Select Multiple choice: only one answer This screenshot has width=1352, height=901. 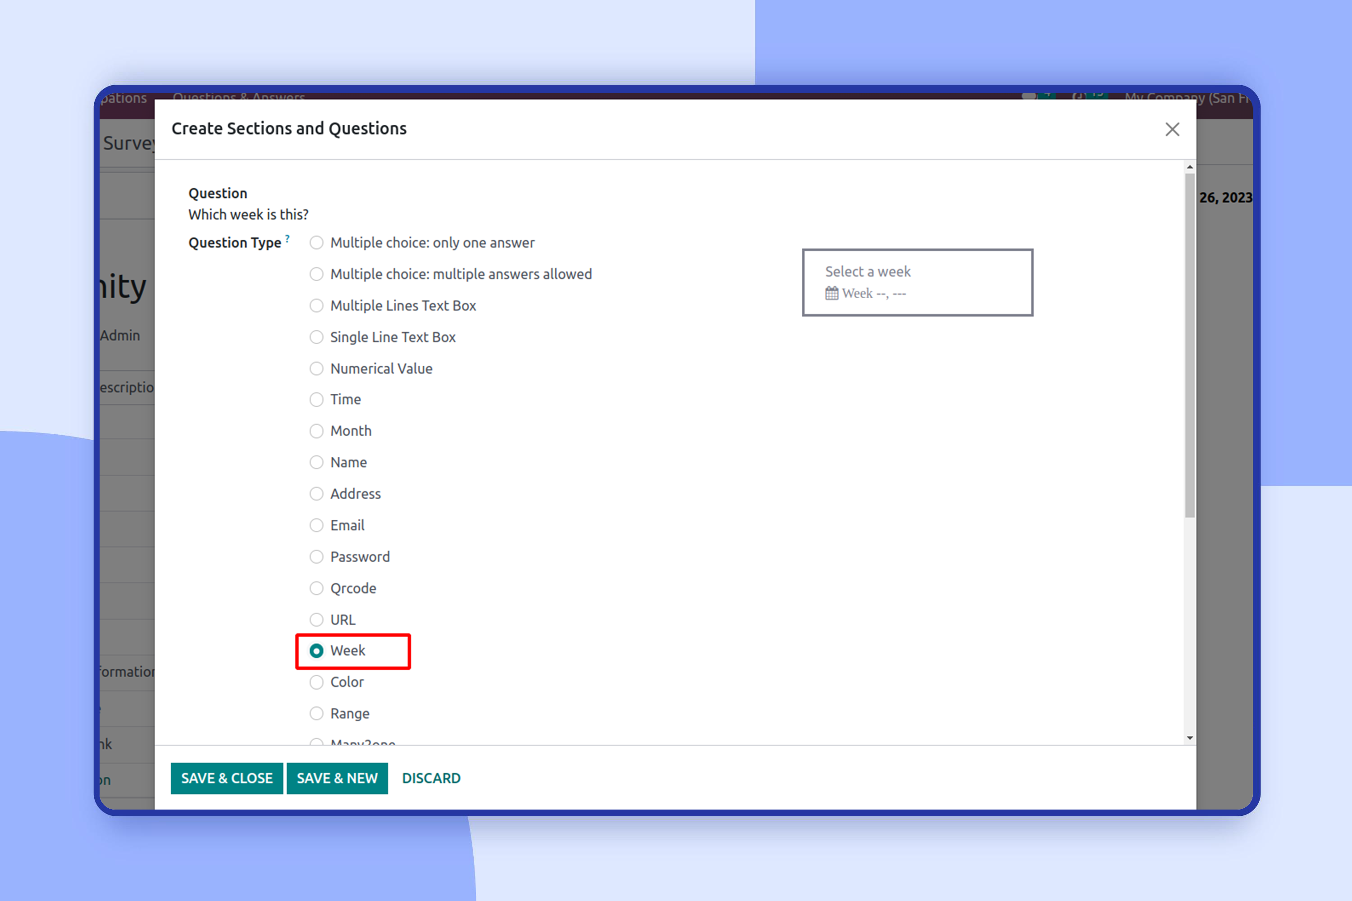(317, 242)
